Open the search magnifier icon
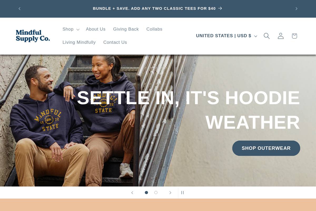 (x=267, y=36)
